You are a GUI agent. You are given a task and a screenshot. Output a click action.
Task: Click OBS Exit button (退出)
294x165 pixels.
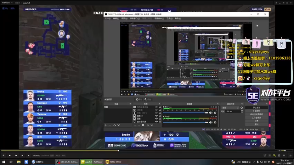tap(257, 124)
